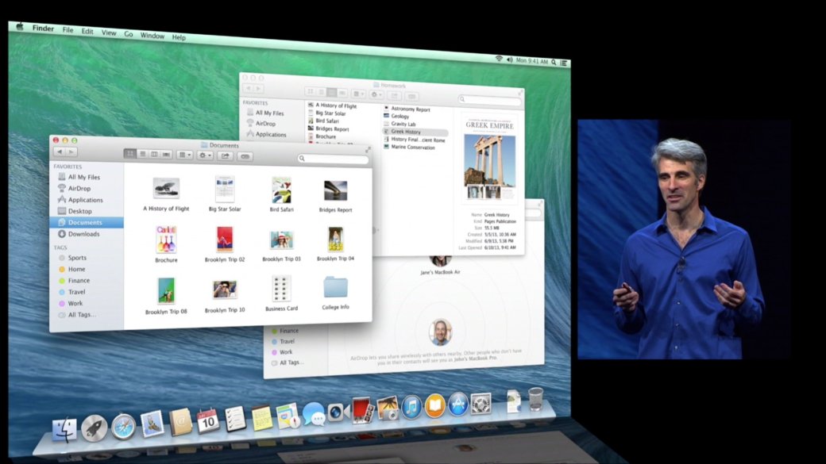Screen dimensions: 826x464
Task: Select icon view in Homework window toolbar
Action: [311, 91]
